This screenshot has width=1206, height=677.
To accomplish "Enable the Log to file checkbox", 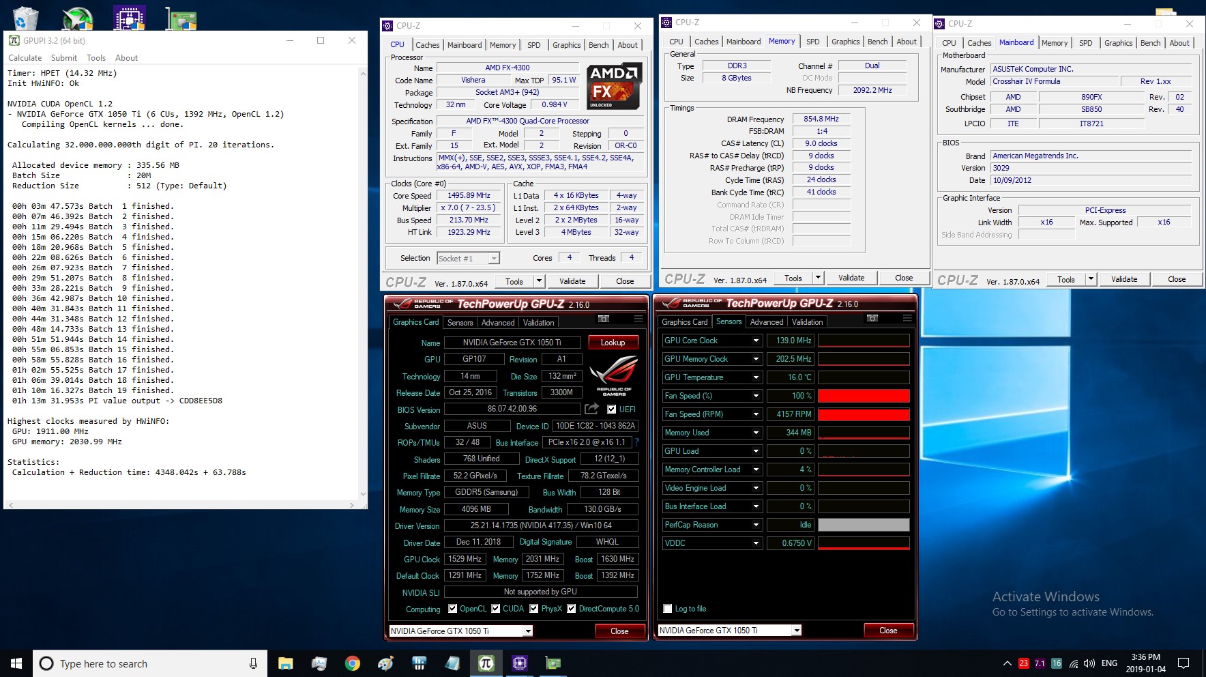I will (668, 609).
